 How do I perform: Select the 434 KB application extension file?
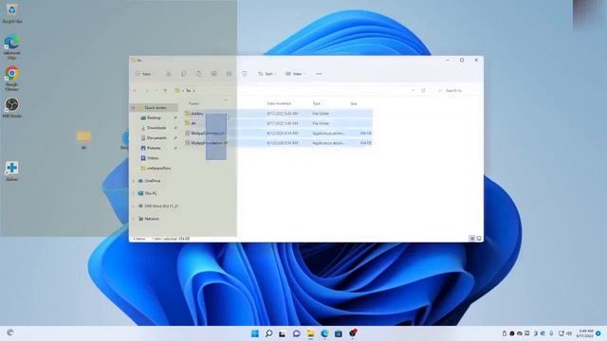tap(278, 143)
